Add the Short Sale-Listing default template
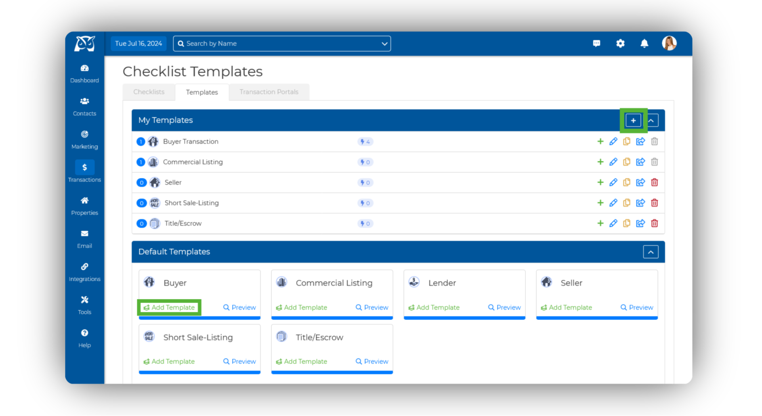762x416 pixels. point(169,362)
